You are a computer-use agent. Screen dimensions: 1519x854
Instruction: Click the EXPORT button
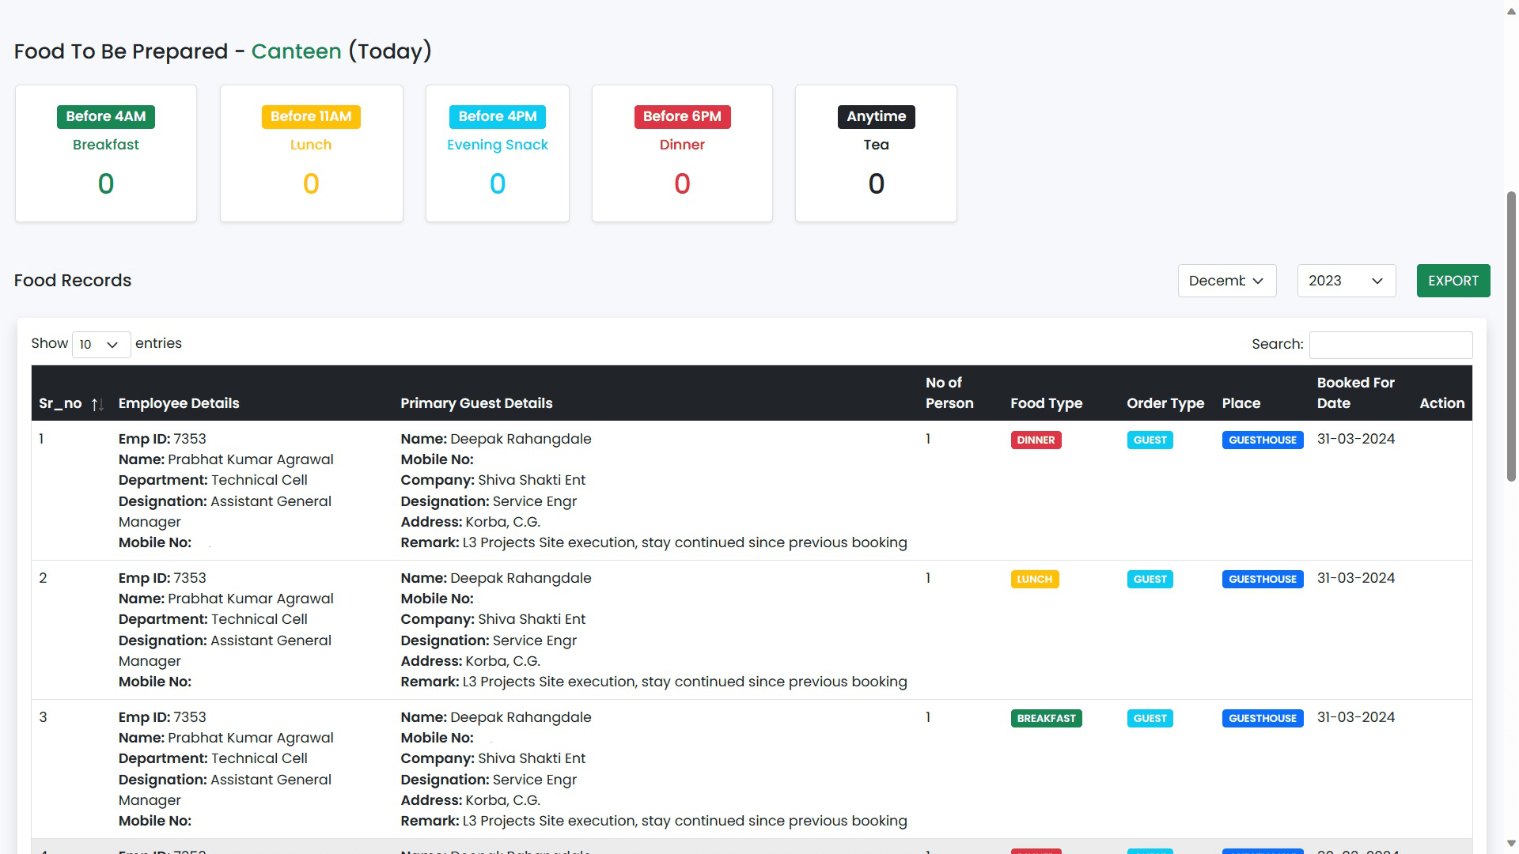[1453, 281]
